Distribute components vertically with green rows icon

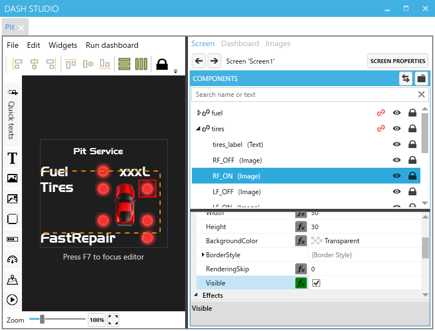(x=124, y=64)
